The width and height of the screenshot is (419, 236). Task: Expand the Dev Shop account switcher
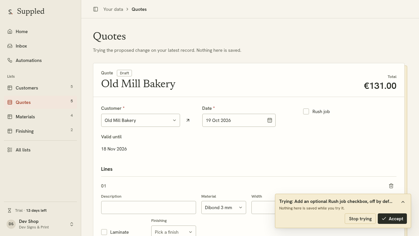pyautogui.click(x=40, y=224)
